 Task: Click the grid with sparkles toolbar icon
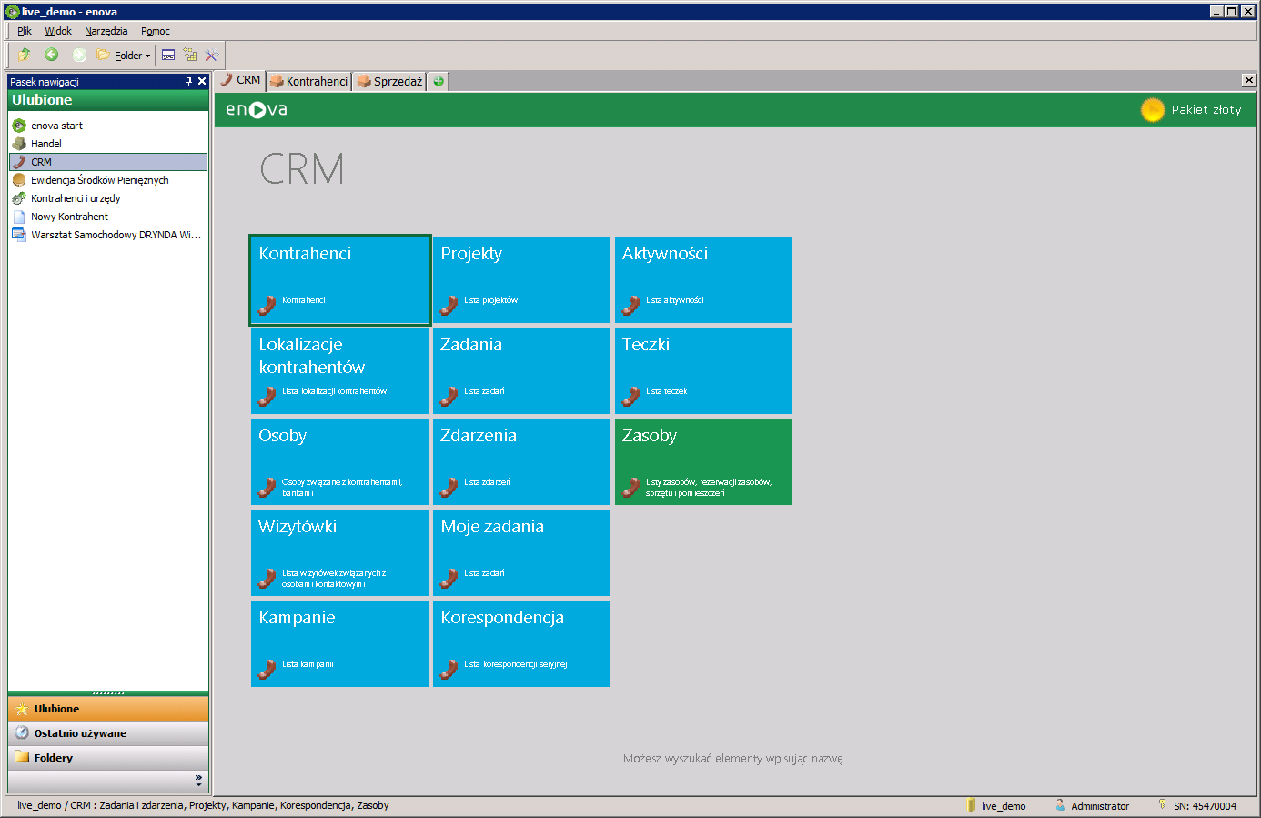coord(190,55)
